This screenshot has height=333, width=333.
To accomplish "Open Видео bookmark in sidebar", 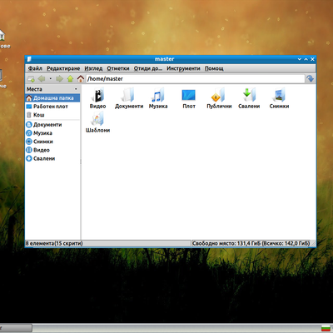I will pos(52,150).
